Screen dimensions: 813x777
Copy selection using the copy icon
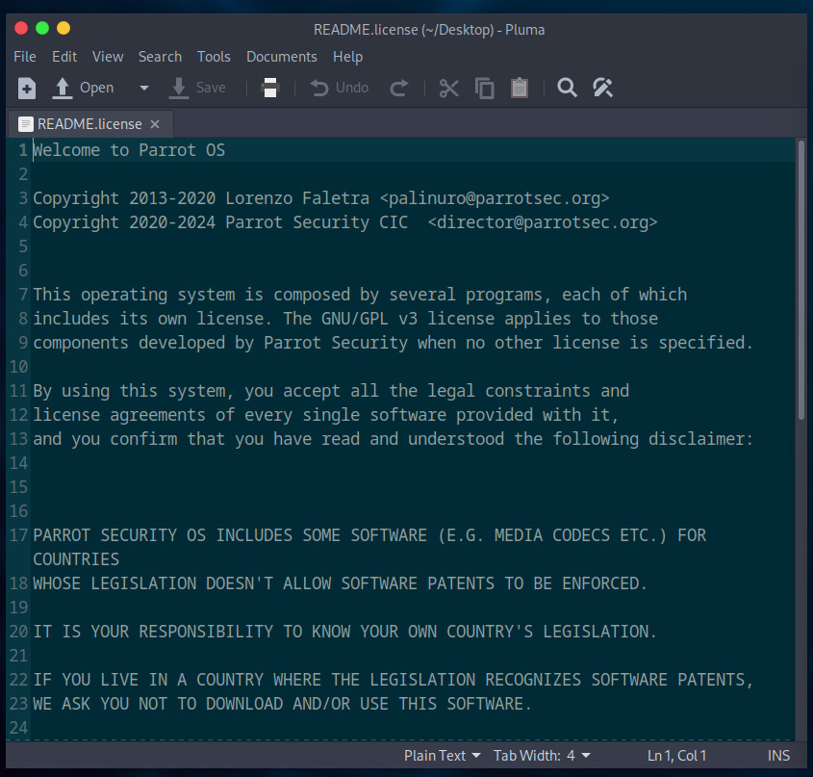point(484,88)
